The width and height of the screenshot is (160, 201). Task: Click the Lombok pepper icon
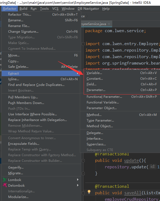pyautogui.click(x=5, y=180)
